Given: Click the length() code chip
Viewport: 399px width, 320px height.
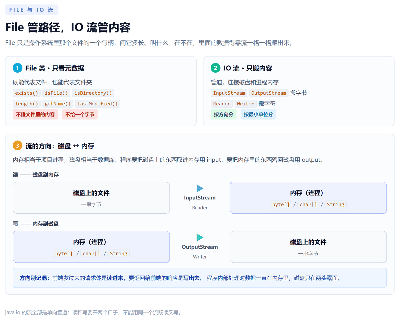Looking at the screenshot, I should pyautogui.click(x=27, y=103).
